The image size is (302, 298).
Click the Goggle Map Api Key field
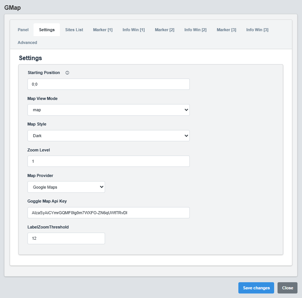click(108, 213)
